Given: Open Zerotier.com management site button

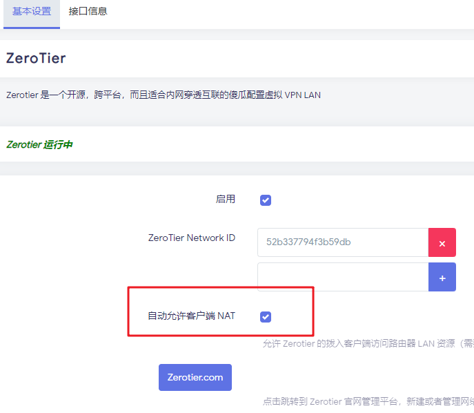Looking at the screenshot, I should [x=195, y=377].
